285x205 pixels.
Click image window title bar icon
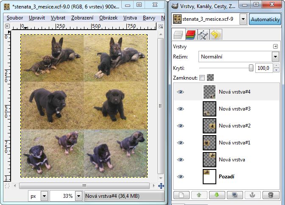(7, 7)
